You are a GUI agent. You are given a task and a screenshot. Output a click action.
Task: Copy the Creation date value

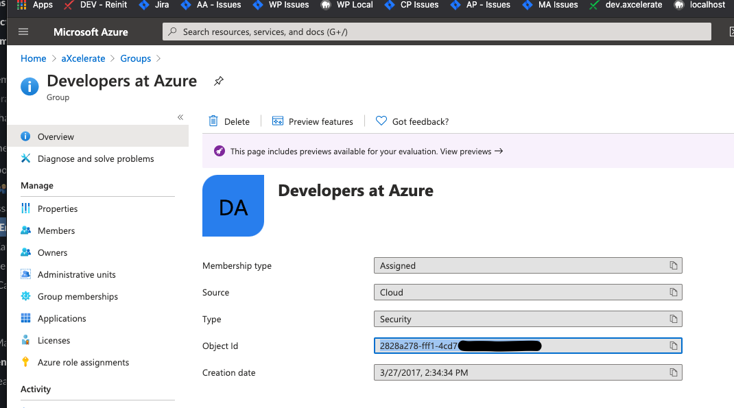[x=674, y=372]
